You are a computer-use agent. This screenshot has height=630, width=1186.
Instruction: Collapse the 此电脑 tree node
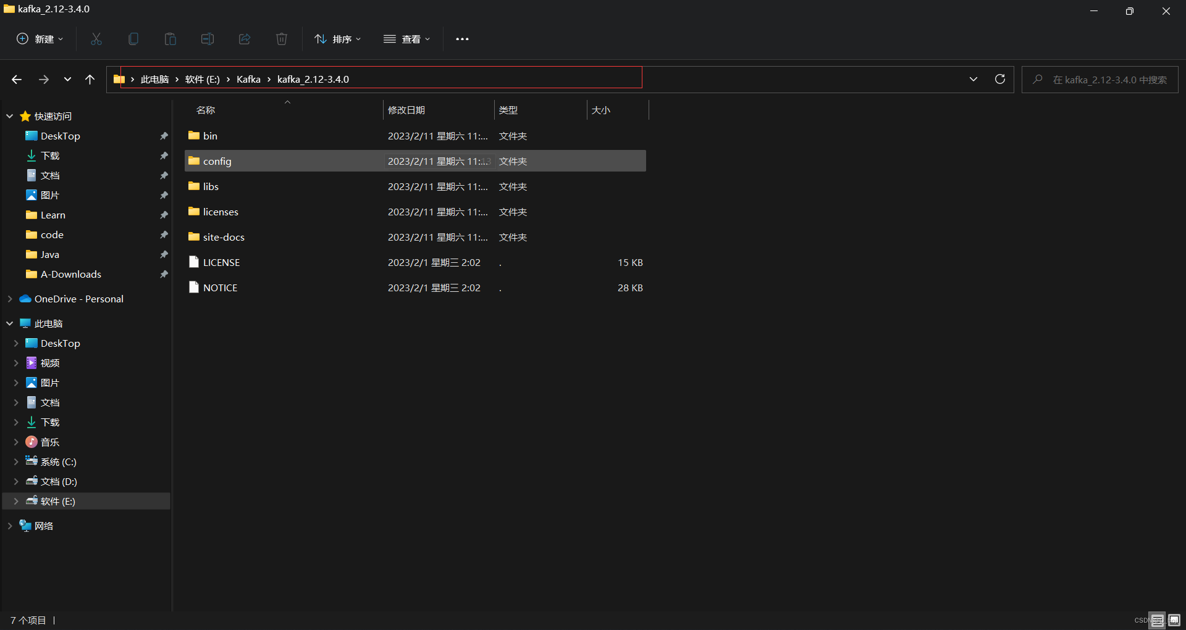10,323
